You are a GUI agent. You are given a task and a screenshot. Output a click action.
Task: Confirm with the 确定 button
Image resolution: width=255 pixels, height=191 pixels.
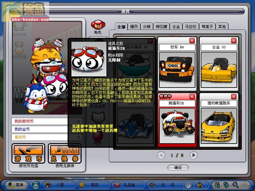tap(178, 168)
